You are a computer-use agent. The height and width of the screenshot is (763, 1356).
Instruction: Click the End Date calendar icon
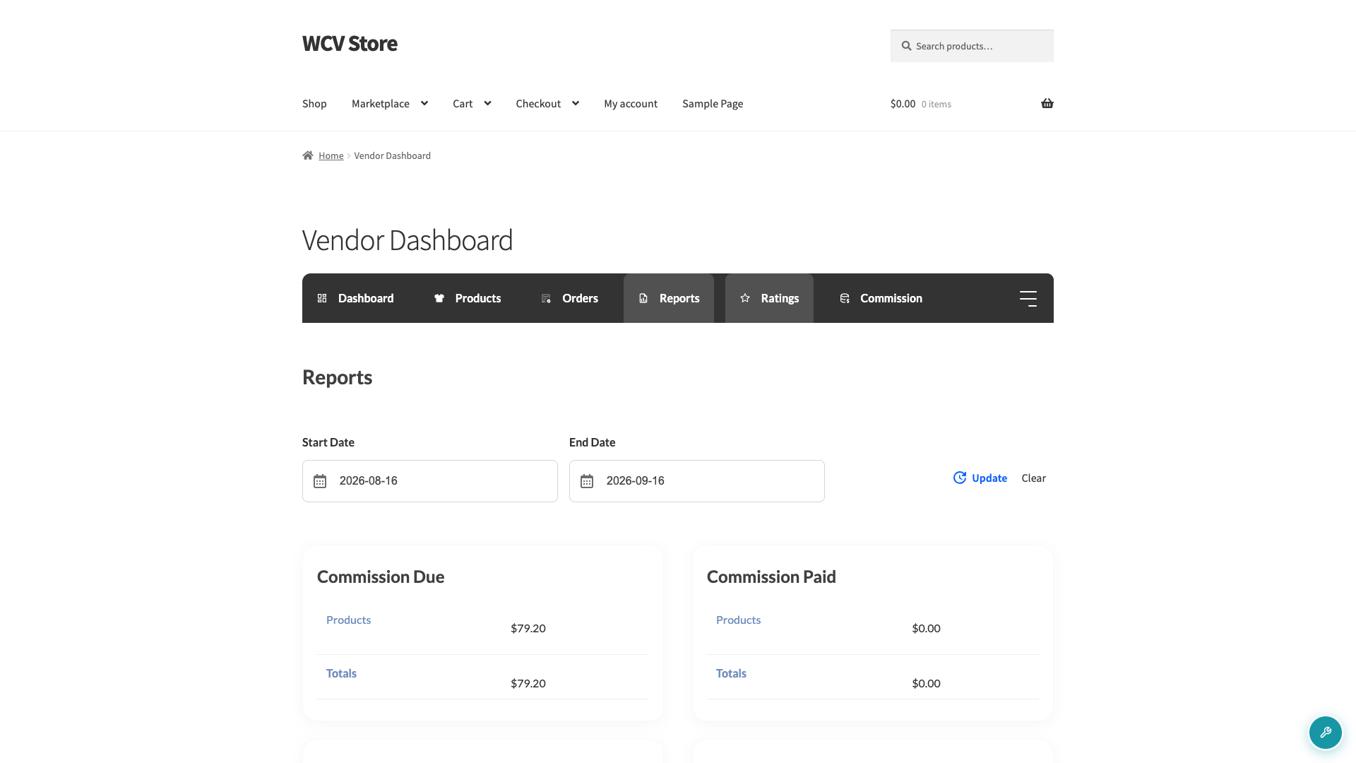tap(587, 481)
